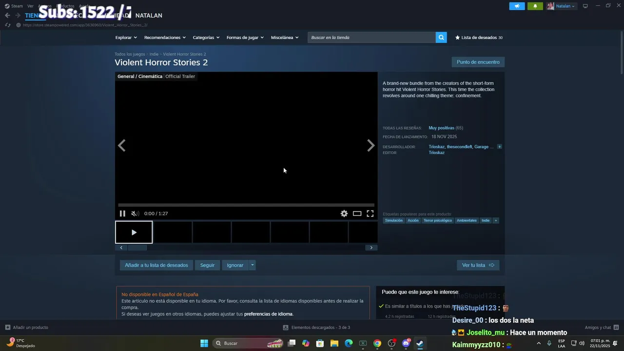The height and width of the screenshot is (351, 624).
Task: Select the Acción tag
Action: [x=413, y=220]
